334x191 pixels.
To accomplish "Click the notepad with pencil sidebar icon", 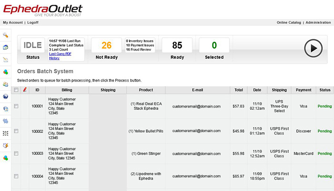I will pos(5,60).
